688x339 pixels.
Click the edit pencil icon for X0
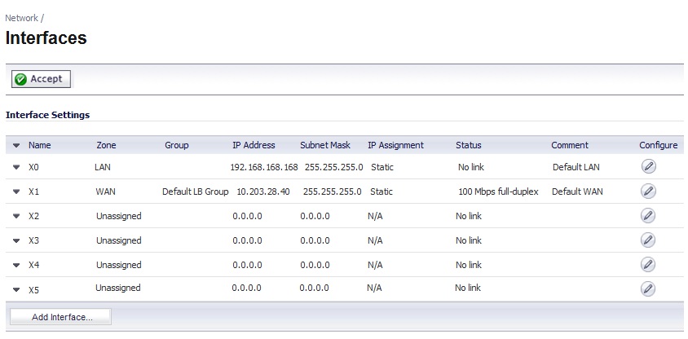pyautogui.click(x=648, y=167)
